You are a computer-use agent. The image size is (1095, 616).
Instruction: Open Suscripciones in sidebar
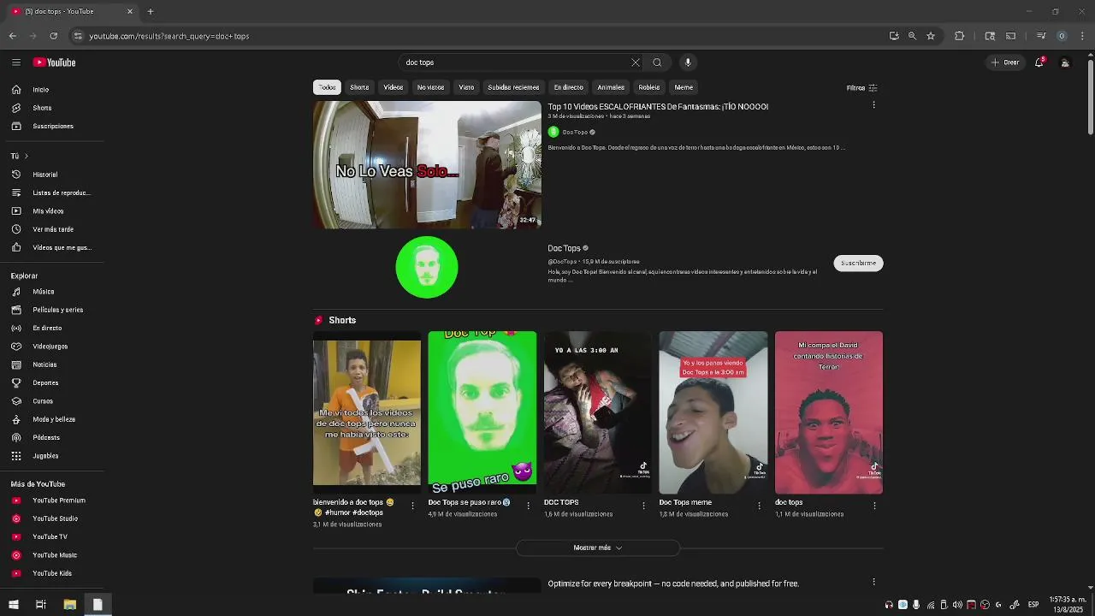coord(56,126)
